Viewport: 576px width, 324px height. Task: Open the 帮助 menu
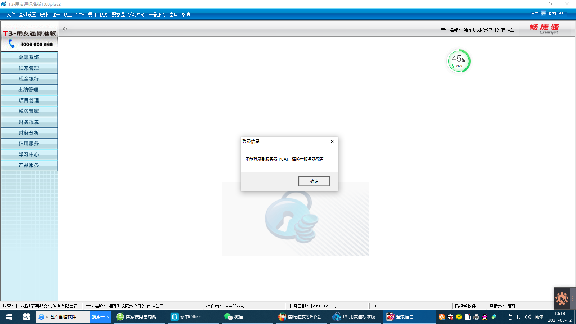tap(185, 14)
